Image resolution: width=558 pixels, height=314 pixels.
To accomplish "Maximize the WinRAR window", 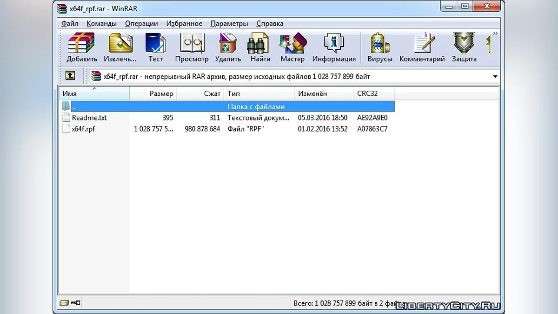I will coord(464,6).
